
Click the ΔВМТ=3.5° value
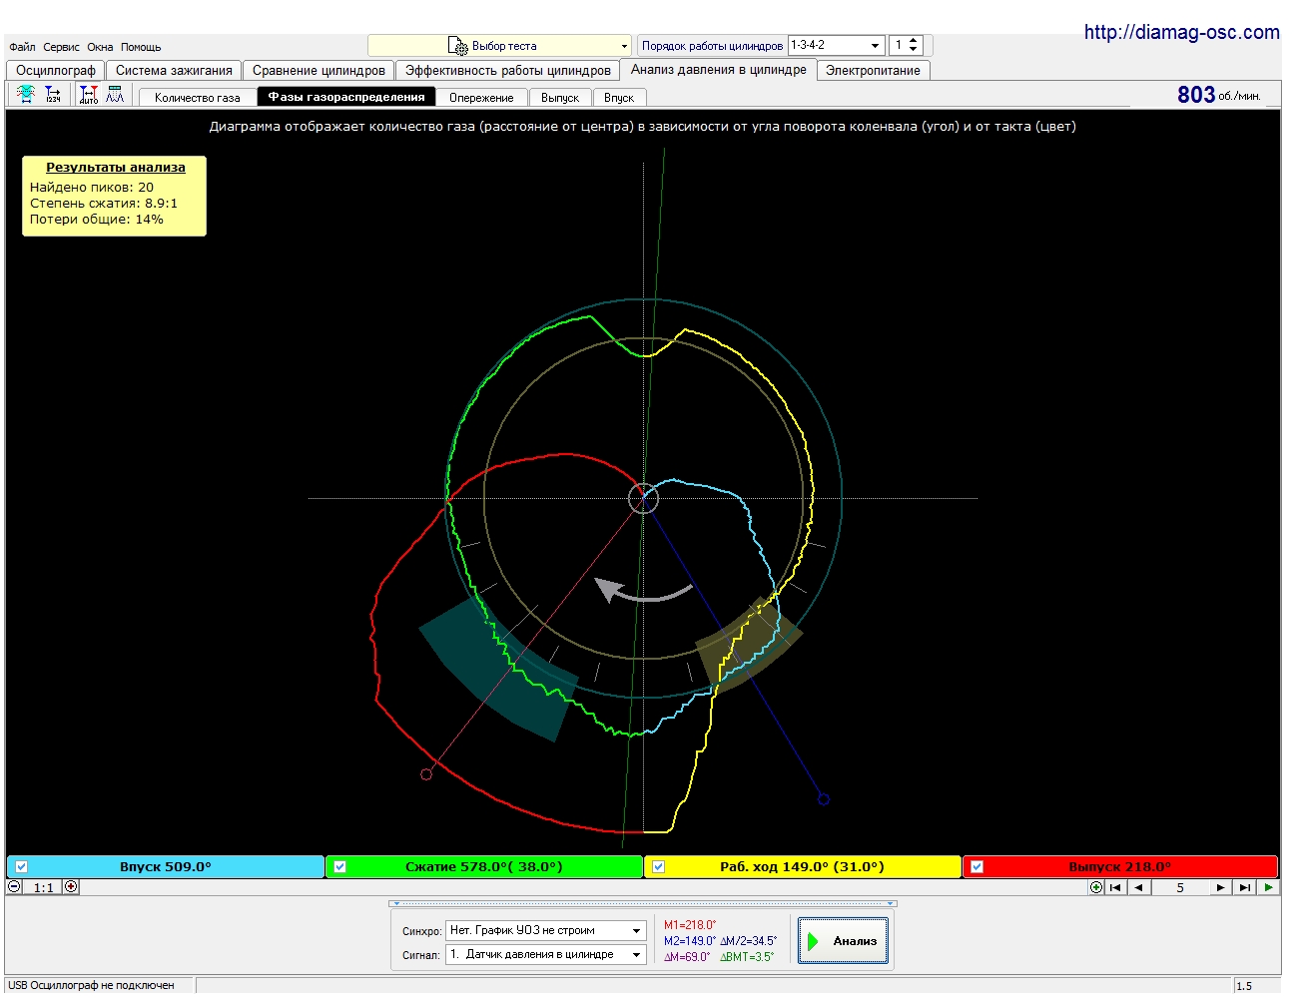[747, 957]
